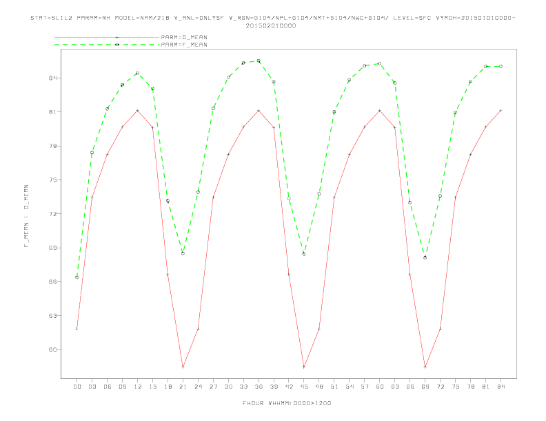Select green F_MEAN trough point at hour 21
The image size is (546, 421).
coord(183,253)
